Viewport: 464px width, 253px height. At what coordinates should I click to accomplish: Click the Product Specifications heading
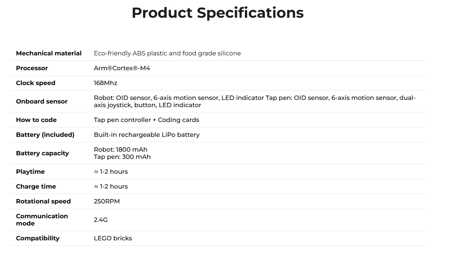217,13
